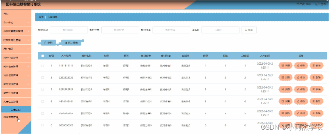Screen dimensions: 329x134
Task: Collapse the 入库信息管理 sidebar menu
Action: tap(16, 102)
